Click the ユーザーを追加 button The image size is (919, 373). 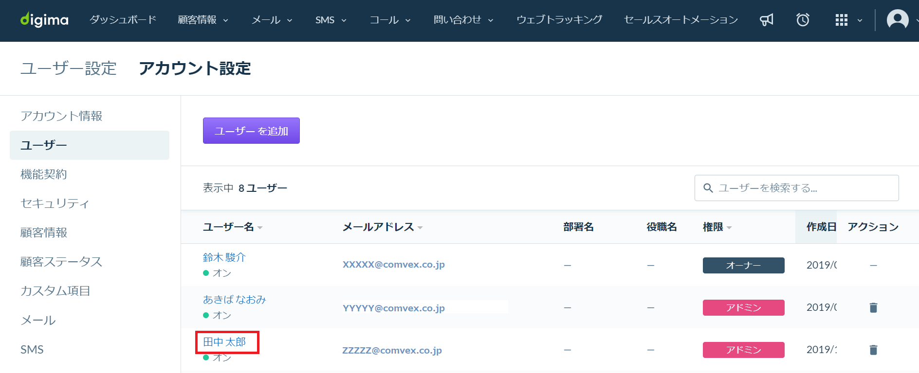coord(251,131)
